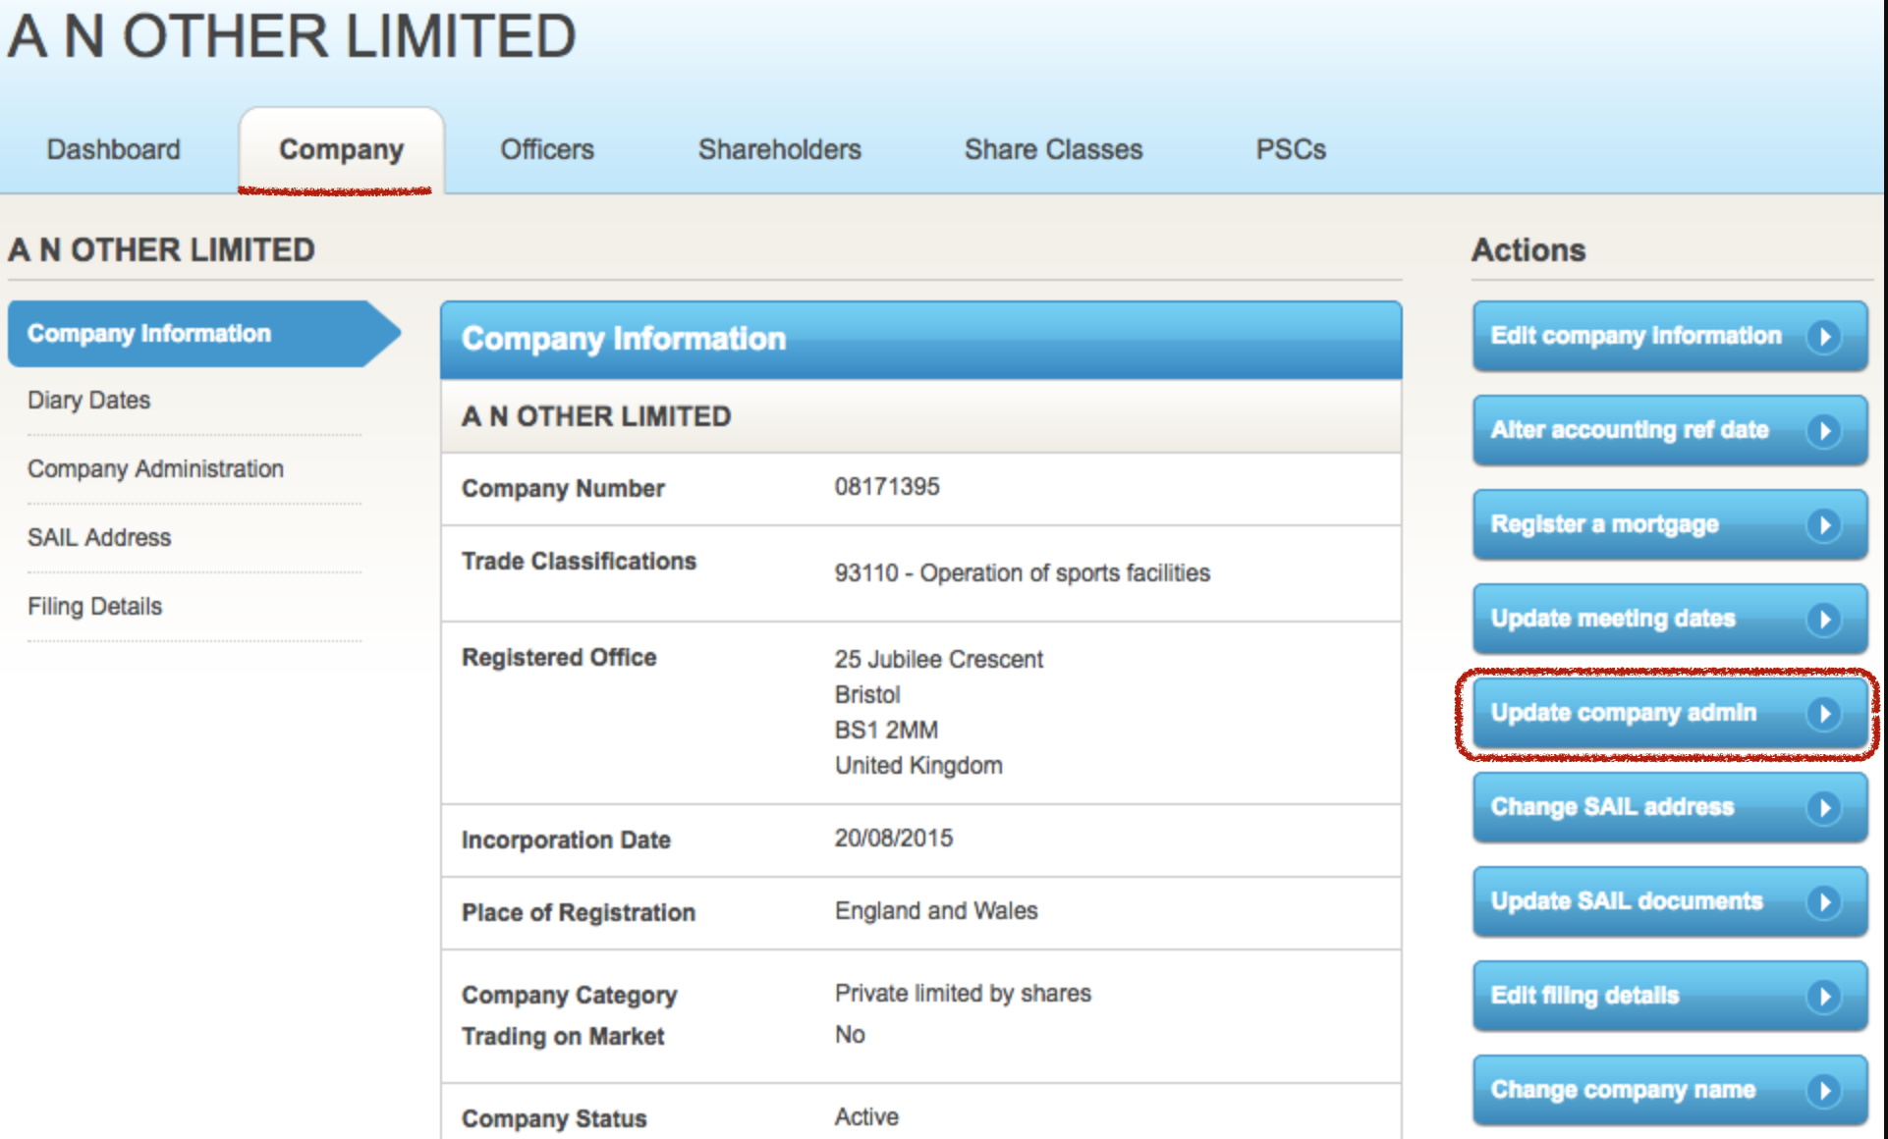Image resolution: width=1888 pixels, height=1139 pixels.
Task: Open SAIL Address sidebar item
Action: 99,538
